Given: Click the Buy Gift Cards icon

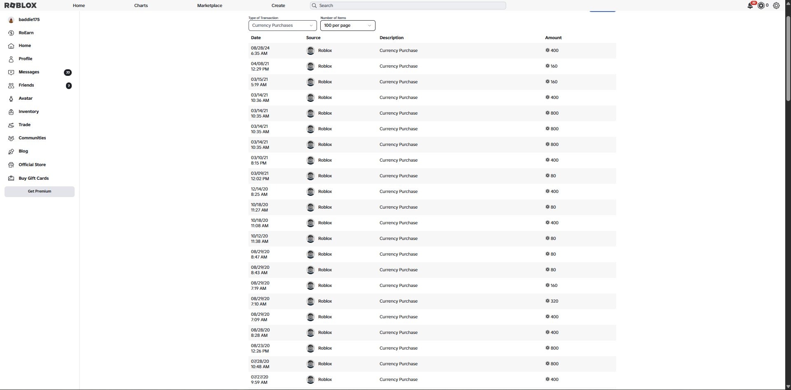Looking at the screenshot, I should (x=11, y=179).
